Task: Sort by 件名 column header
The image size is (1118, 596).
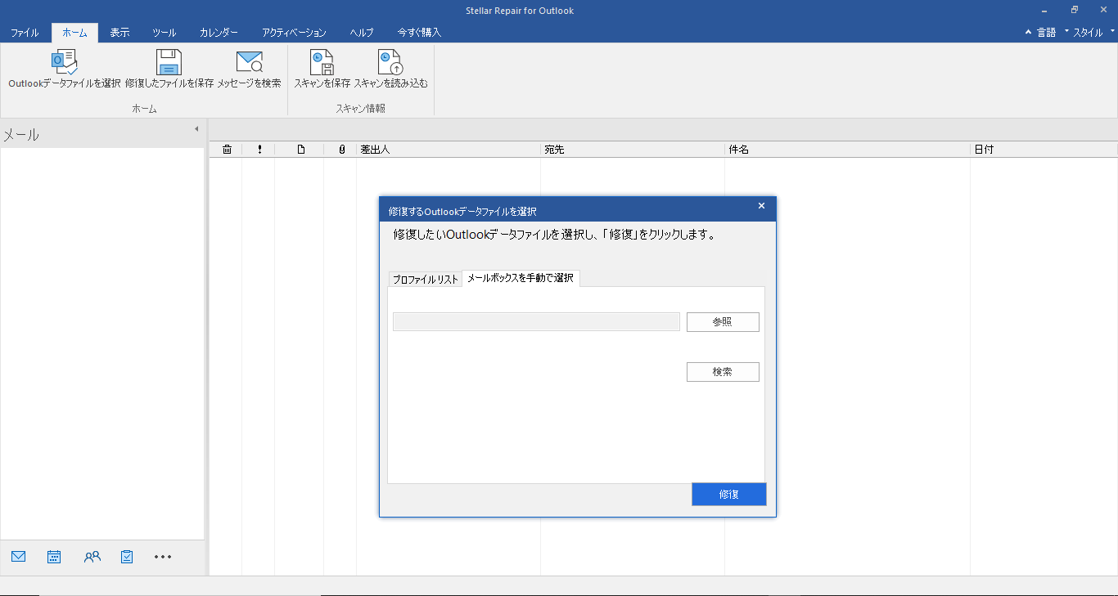Action: 847,150
